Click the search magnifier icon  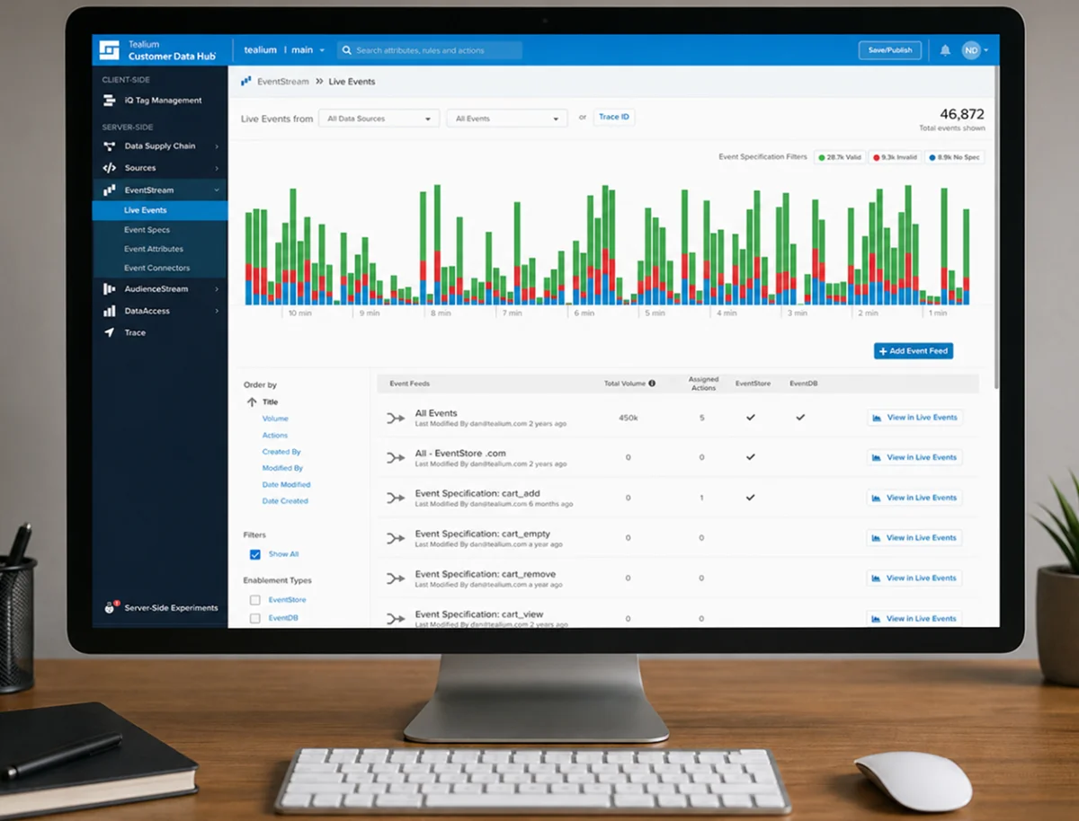[x=346, y=50]
